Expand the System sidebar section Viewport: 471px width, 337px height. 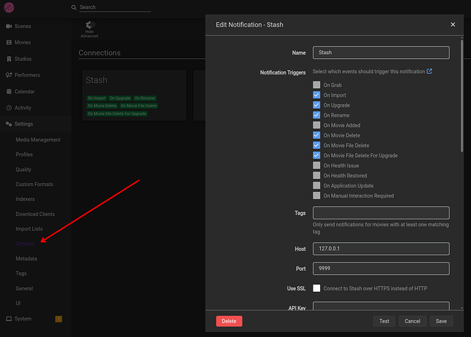click(23, 319)
